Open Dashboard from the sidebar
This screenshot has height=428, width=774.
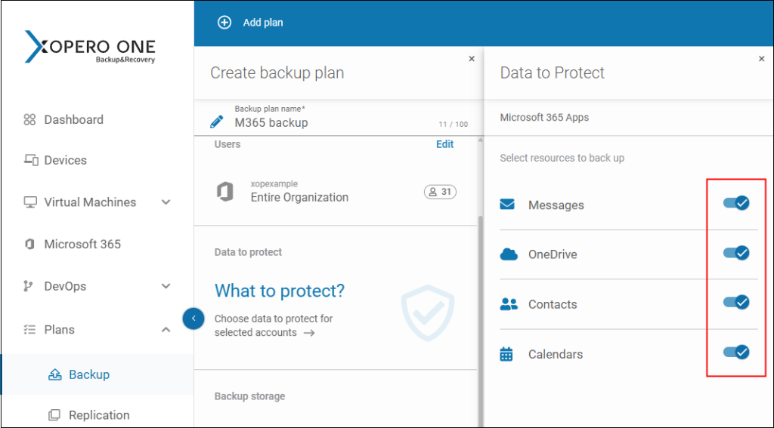[x=73, y=120]
